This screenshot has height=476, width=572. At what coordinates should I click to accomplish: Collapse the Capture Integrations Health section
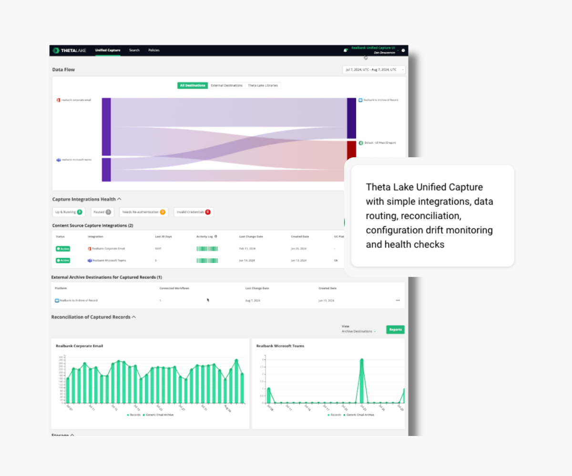click(119, 199)
